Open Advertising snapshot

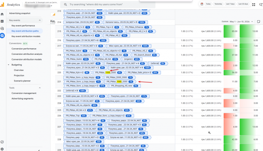pyautogui.click(x=20, y=13)
